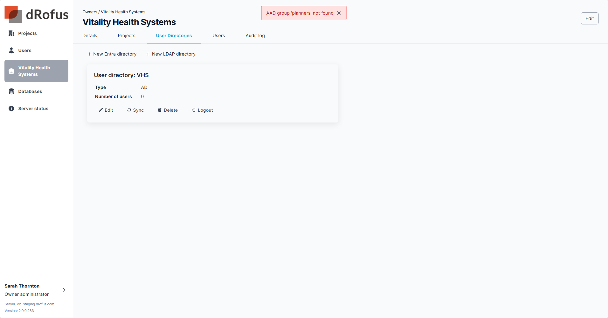This screenshot has width=608, height=318.
Task: Click the Owners breadcrumb link
Action: [90, 12]
